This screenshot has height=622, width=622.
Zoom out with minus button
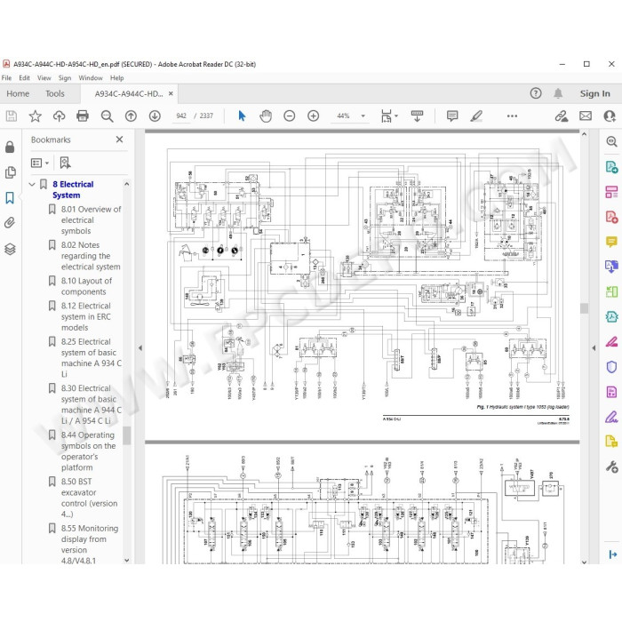tap(290, 116)
